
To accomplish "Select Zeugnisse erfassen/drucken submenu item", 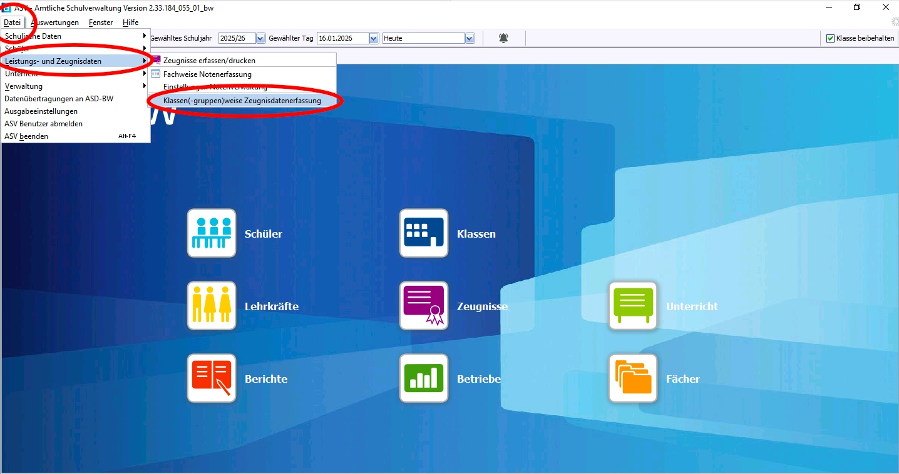I will [209, 61].
